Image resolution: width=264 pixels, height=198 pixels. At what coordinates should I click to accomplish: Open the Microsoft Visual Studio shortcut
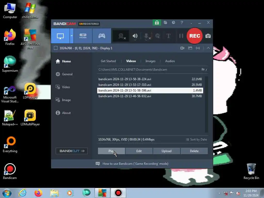click(x=10, y=94)
